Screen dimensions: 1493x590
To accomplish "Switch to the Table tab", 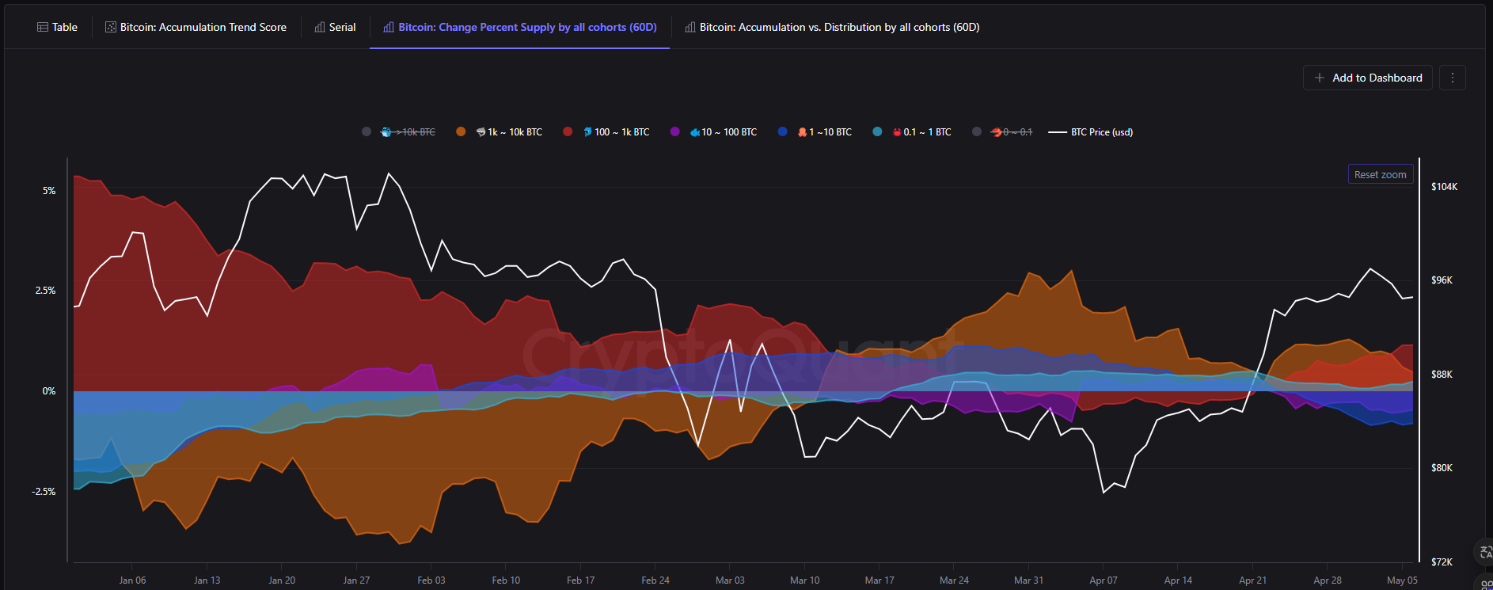I will point(57,27).
